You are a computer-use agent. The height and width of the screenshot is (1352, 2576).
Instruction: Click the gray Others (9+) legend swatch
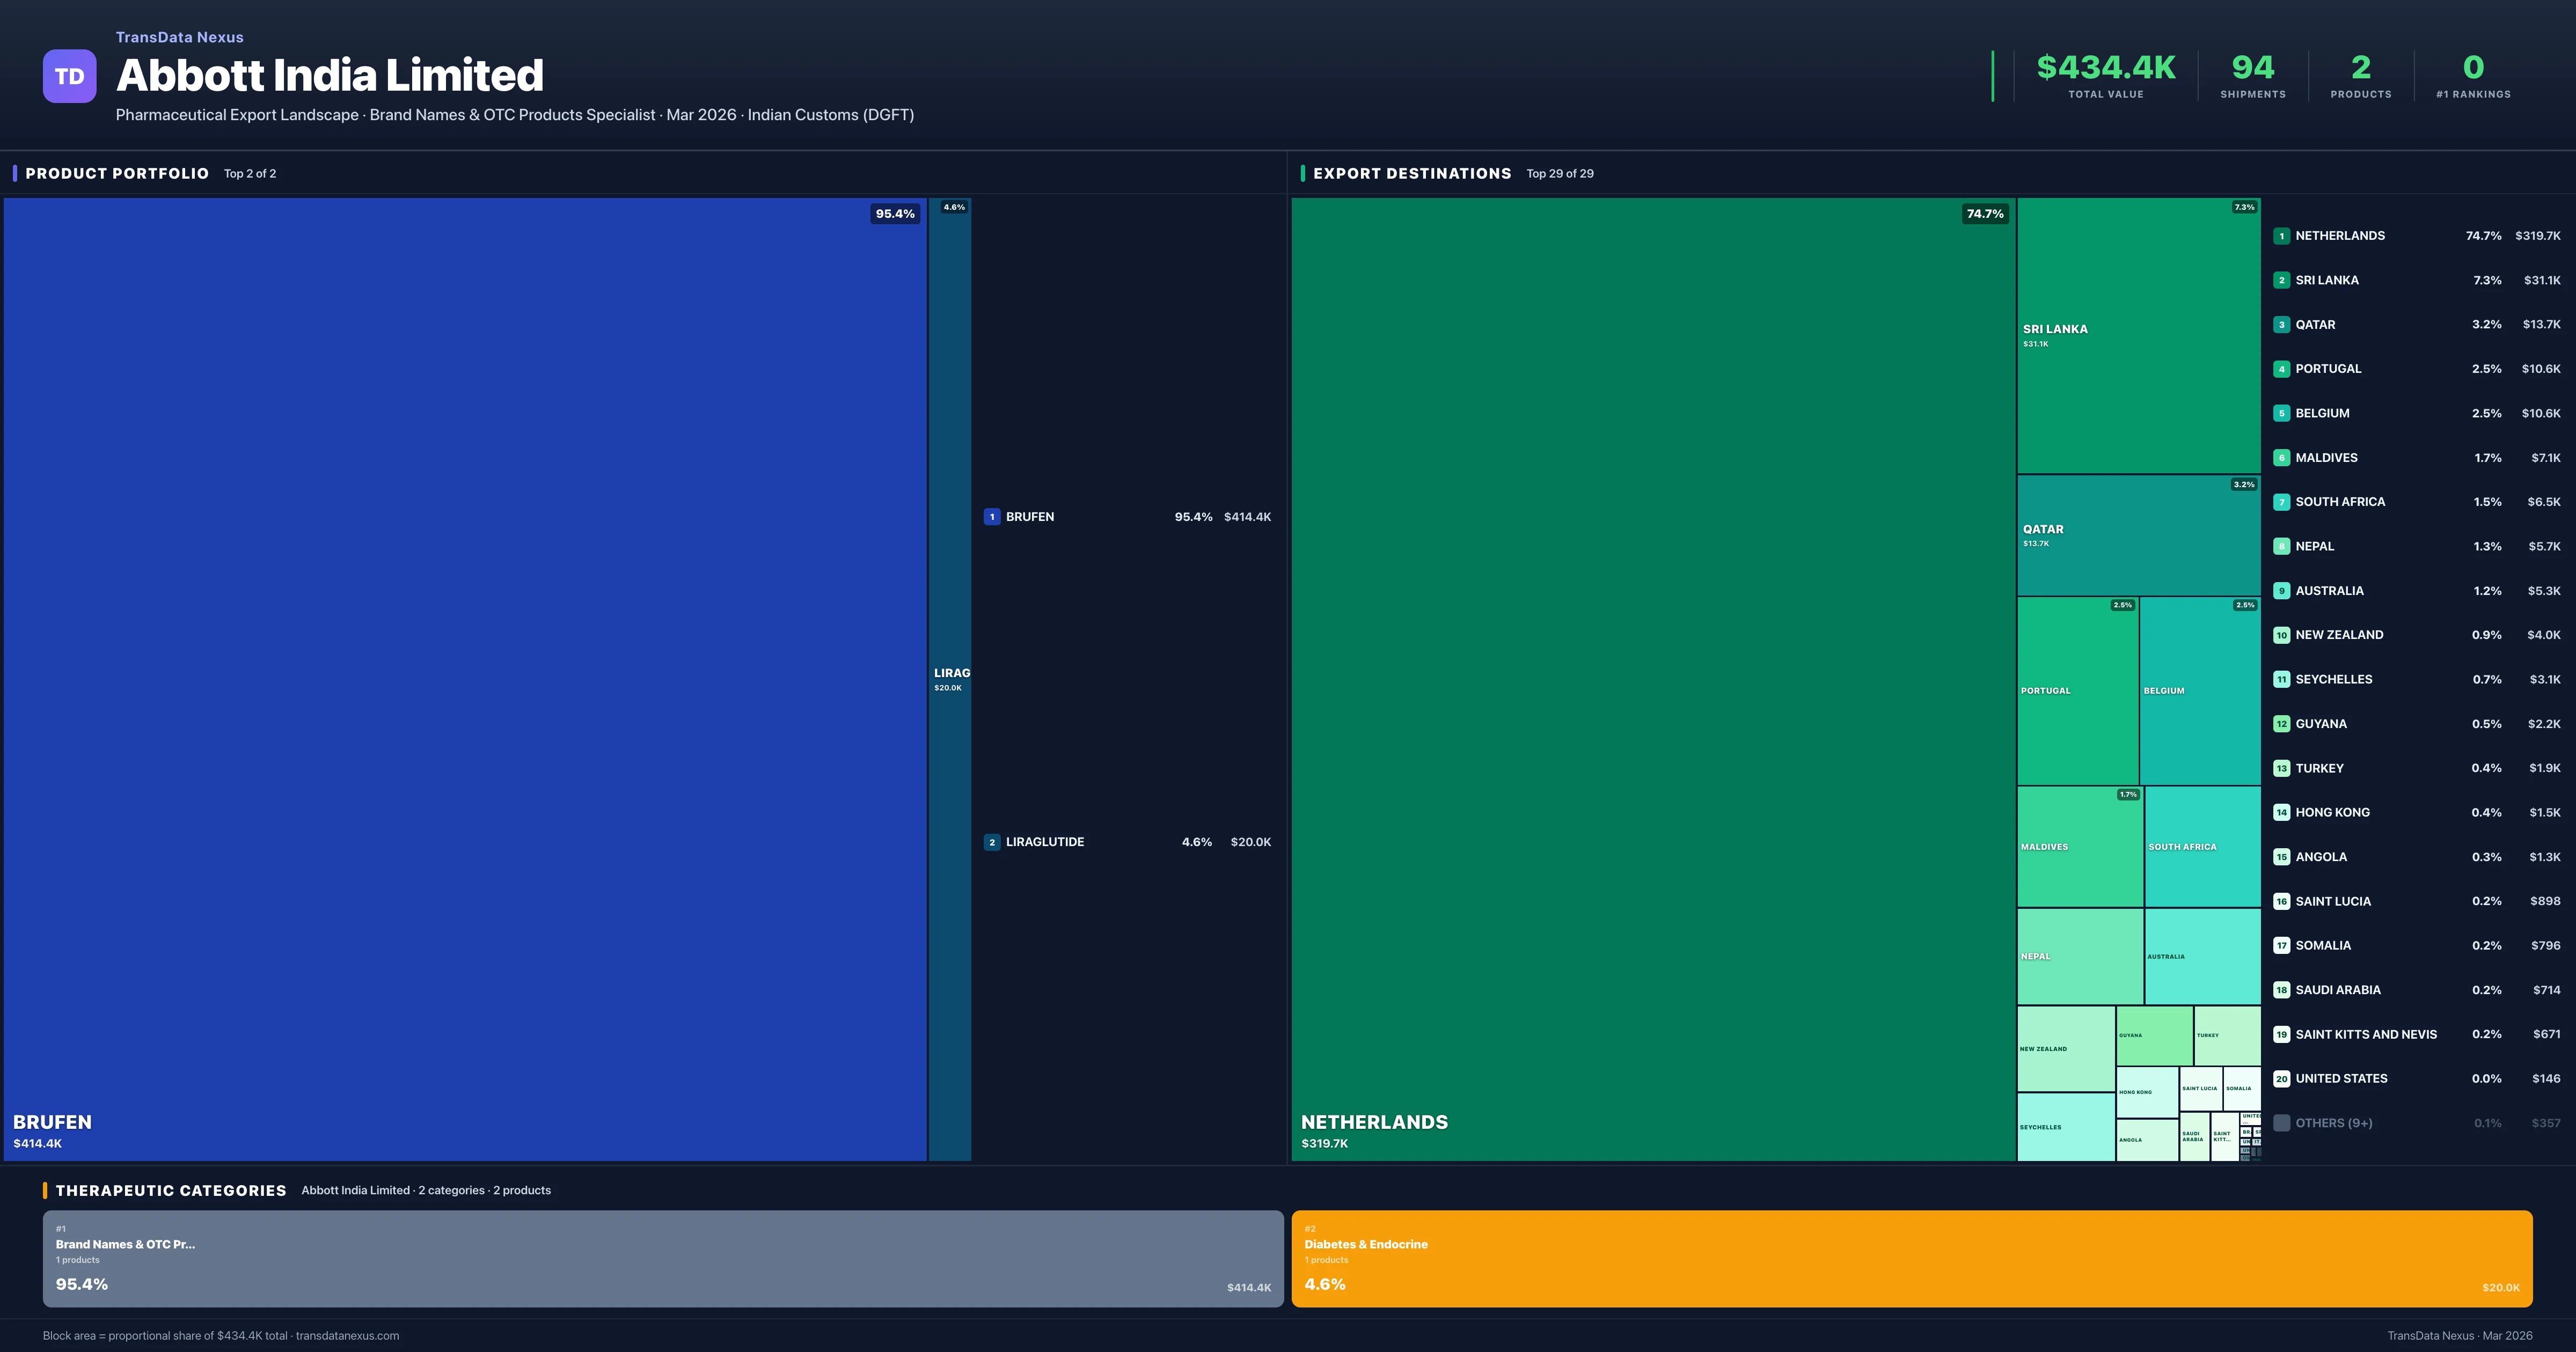tap(2281, 1123)
